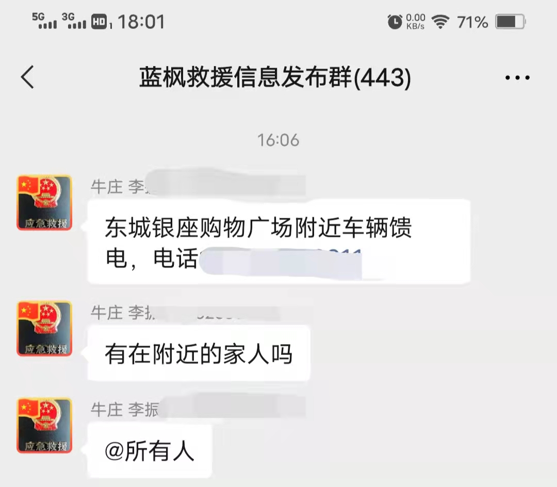Tap the '有在附近的家人吗' message bubble
Image resolution: width=557 pixels, height=487 pixels.
199,353
